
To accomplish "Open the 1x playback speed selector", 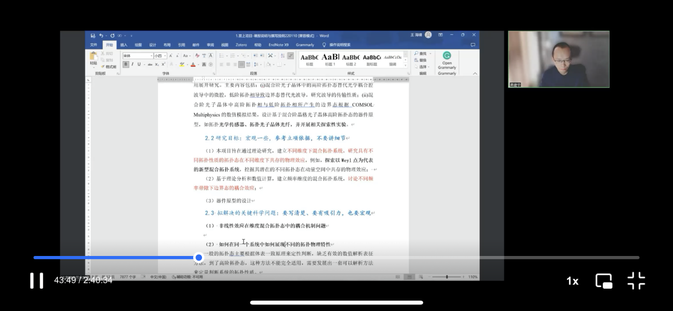I will pos(572,281).
